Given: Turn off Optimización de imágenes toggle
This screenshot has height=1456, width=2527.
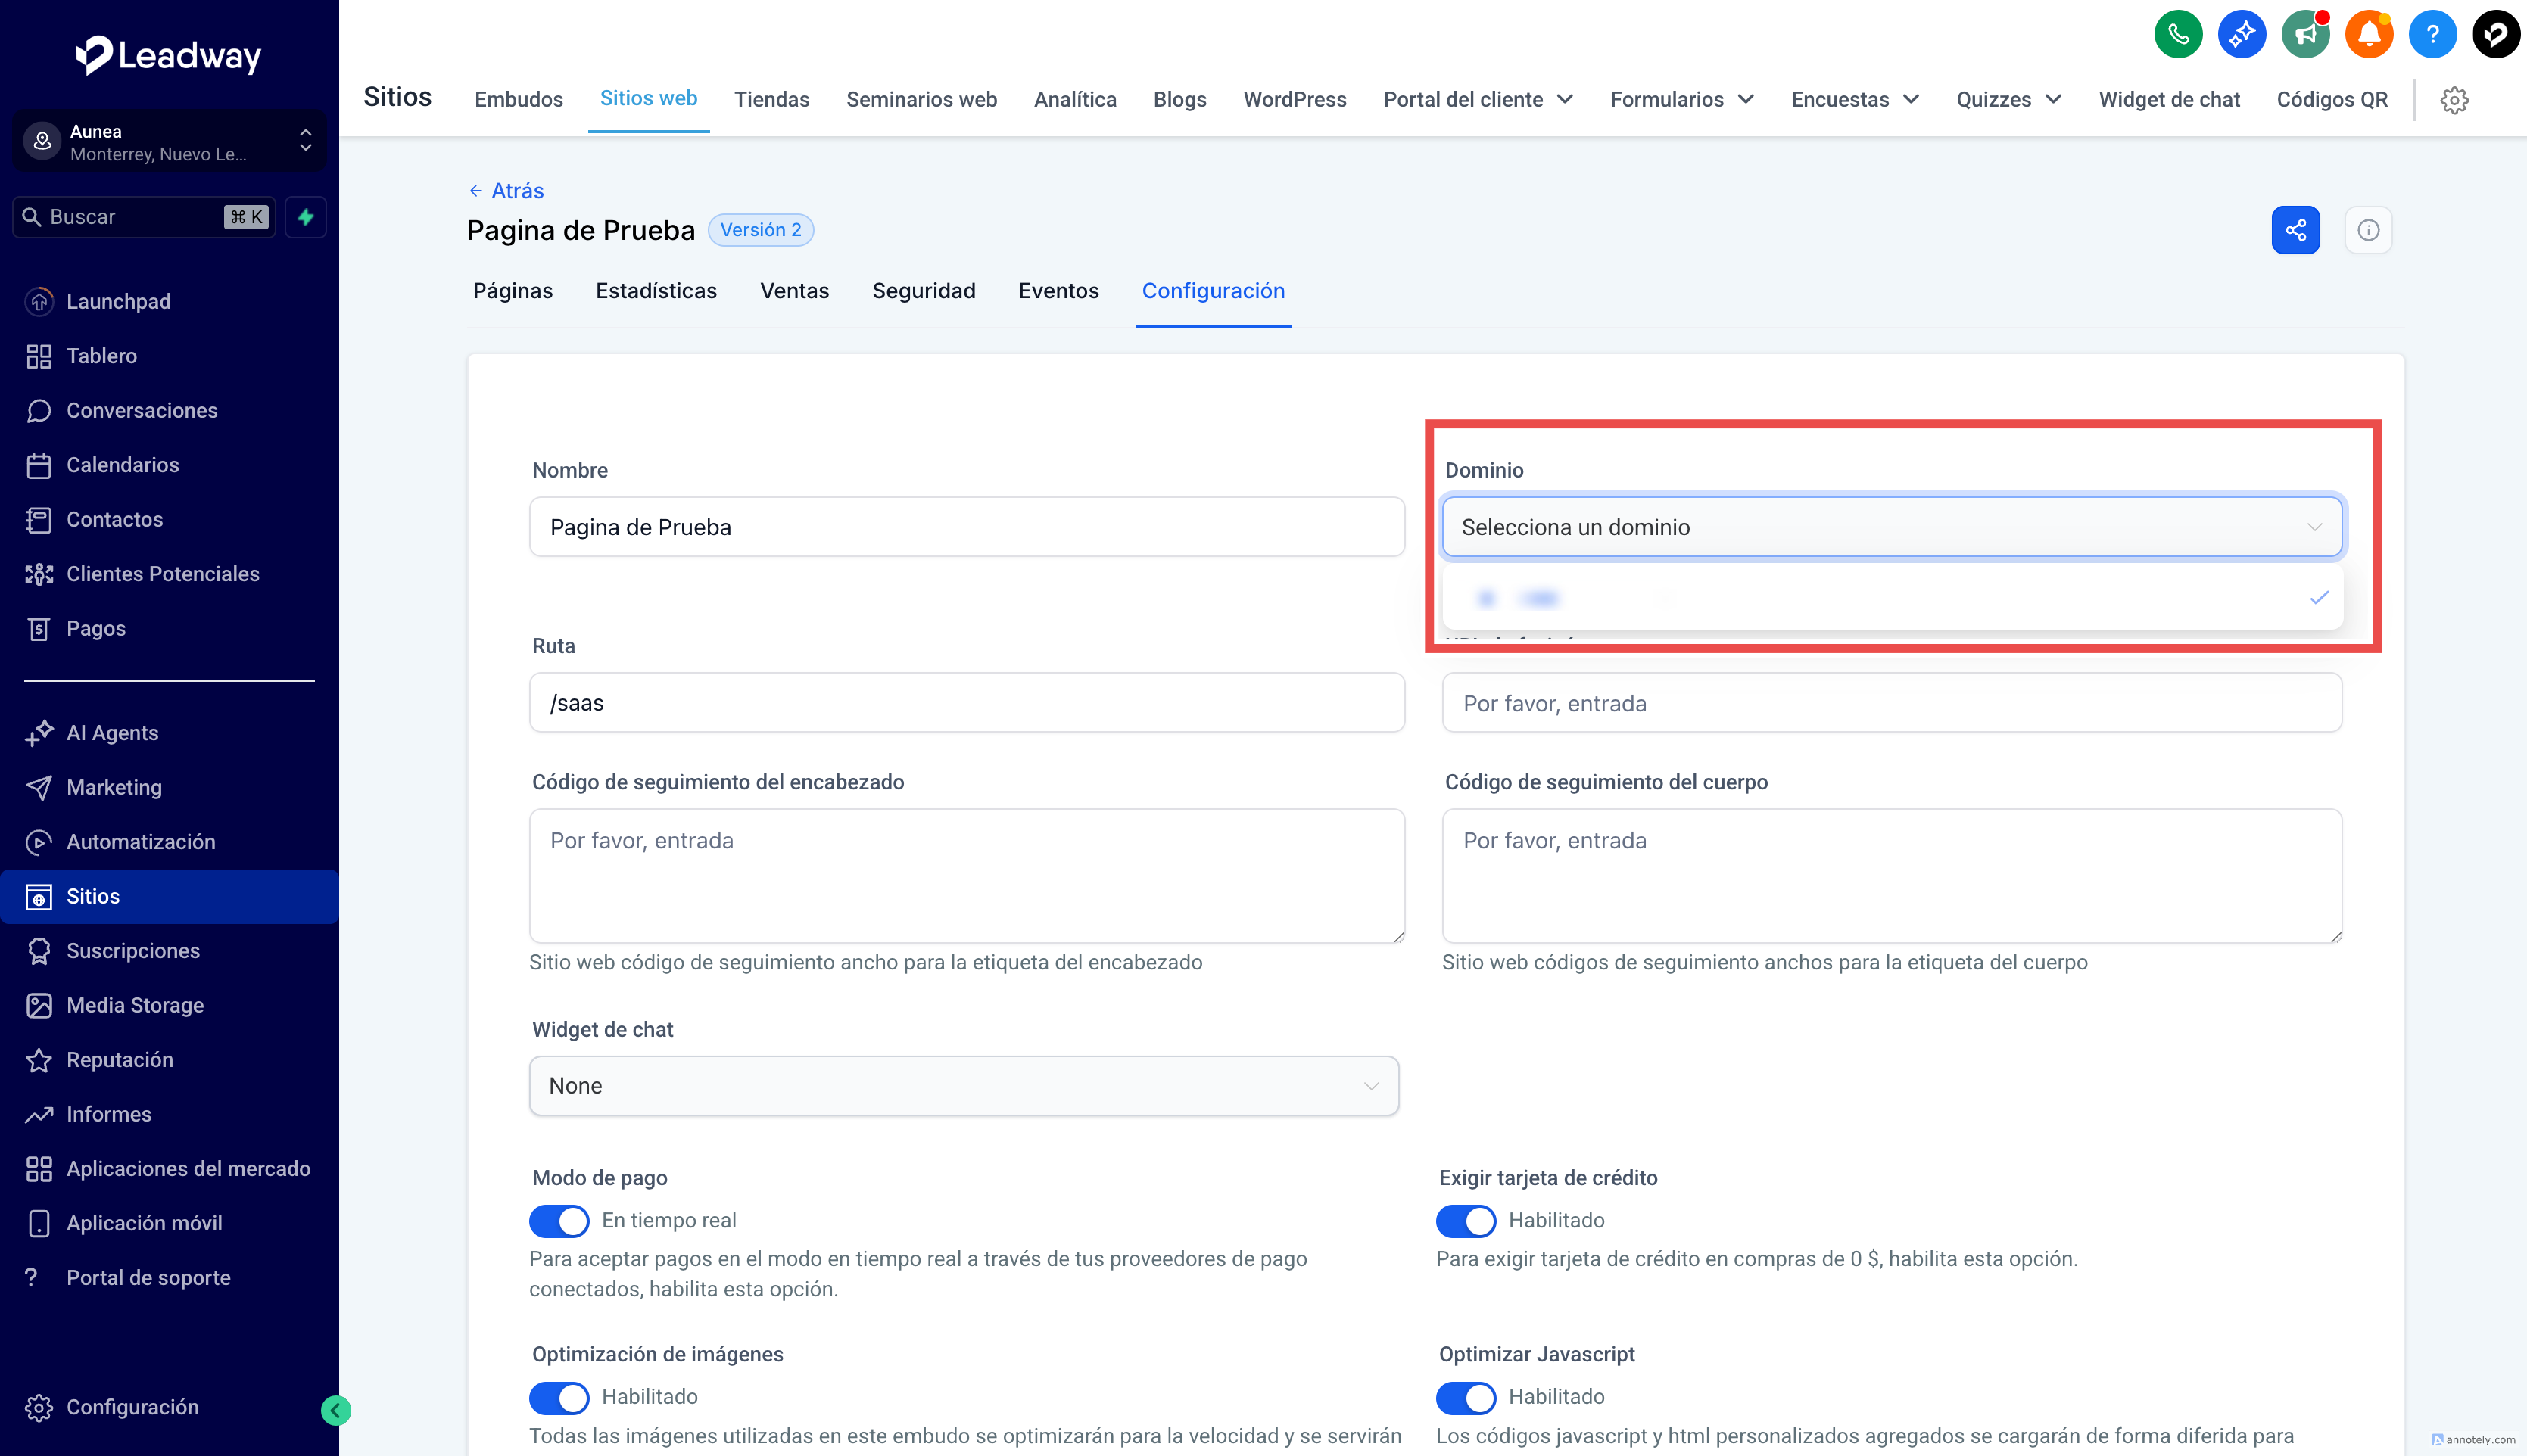Looking at the screenshot, I should tap(559, 1396).
